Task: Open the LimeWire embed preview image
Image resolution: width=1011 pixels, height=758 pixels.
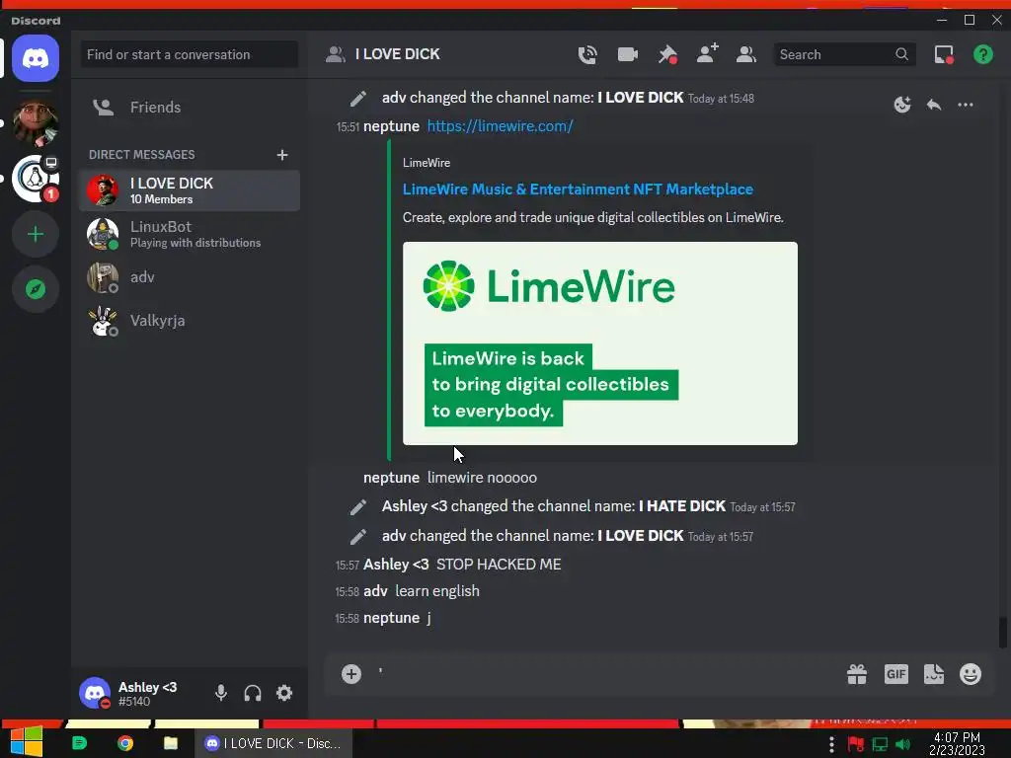Action: tap(599, 342)
